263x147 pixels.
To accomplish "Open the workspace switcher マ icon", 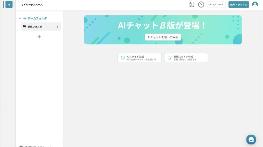I will (x=9, y=5).
